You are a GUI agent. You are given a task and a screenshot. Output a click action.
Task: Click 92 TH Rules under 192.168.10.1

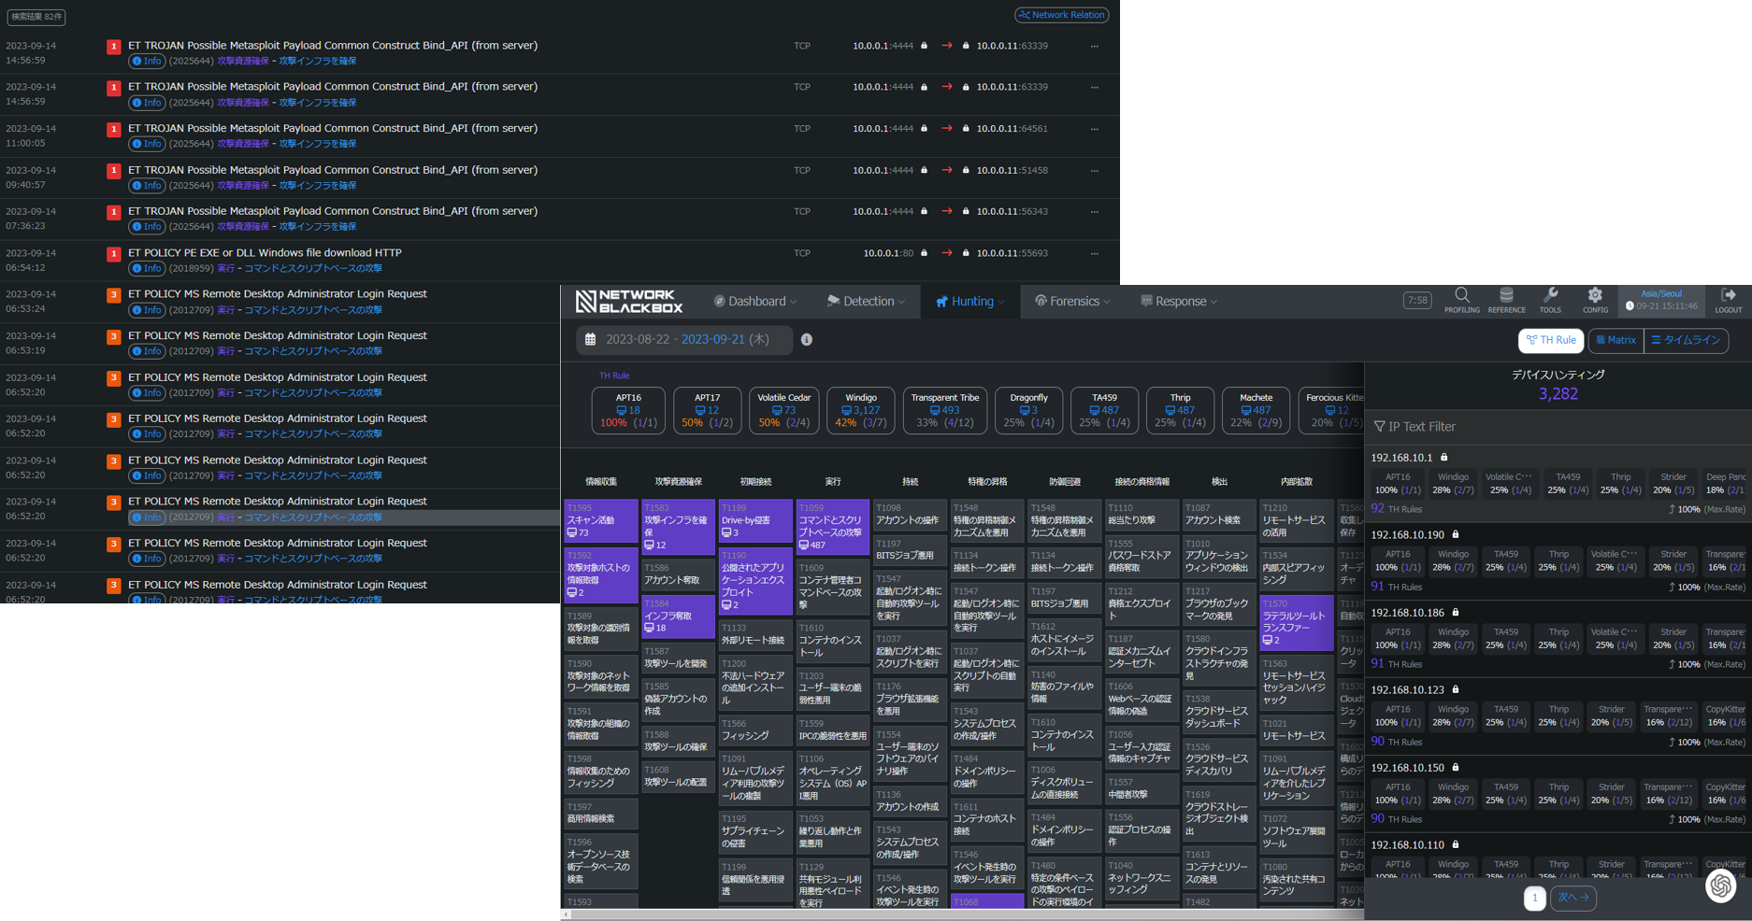click(1396, 509)
